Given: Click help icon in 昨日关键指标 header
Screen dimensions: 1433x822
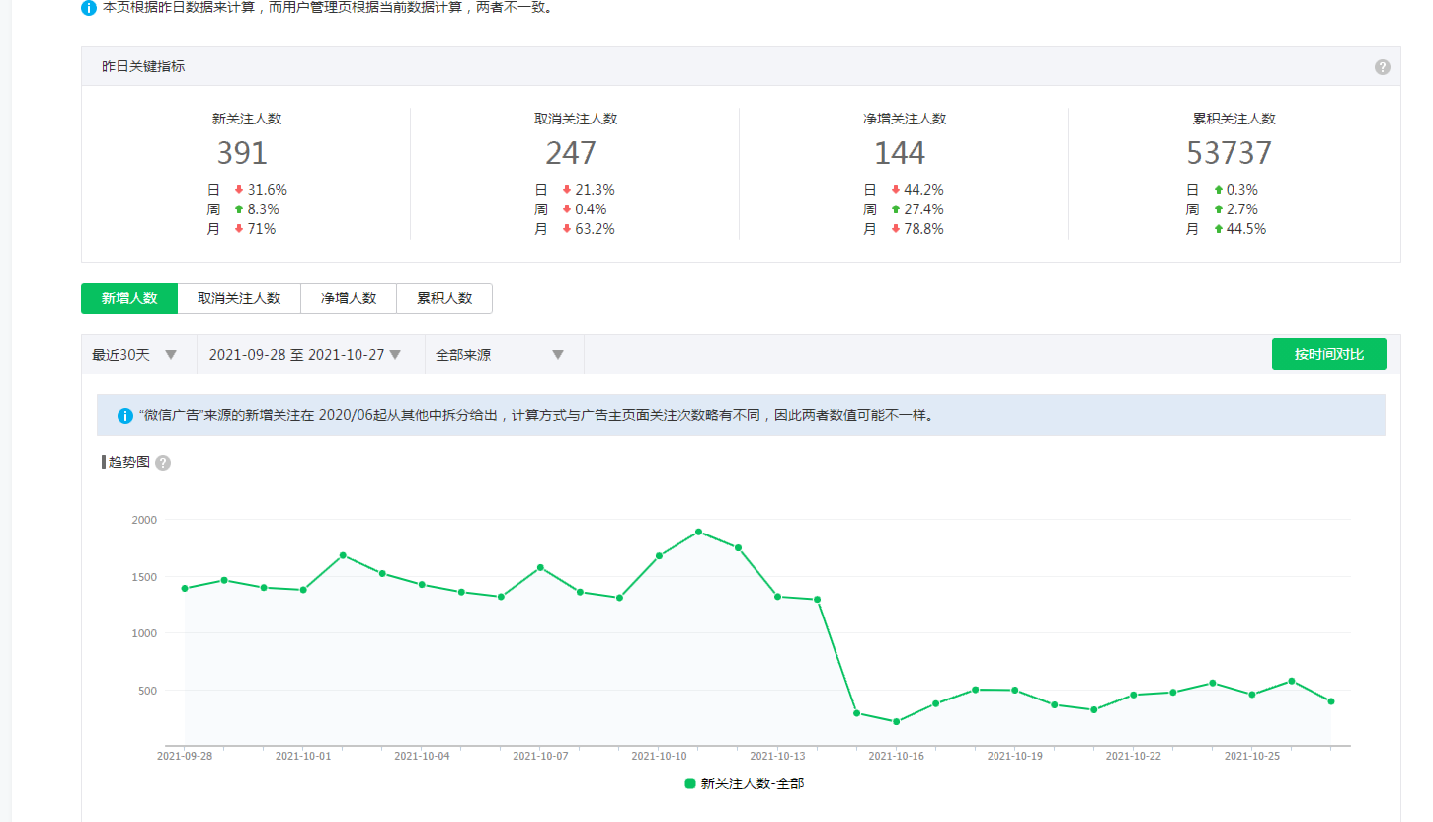Looking at the screenshot, I should (x=1382, y=67).
